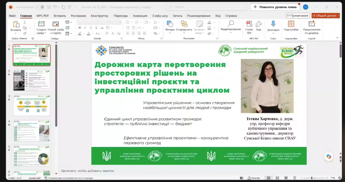
Task: Click the zoom slider in the status bar
Action: [x=314, y=178]
